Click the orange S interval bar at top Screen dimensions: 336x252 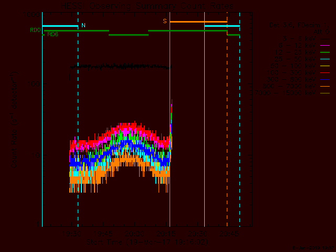point(198,22)
